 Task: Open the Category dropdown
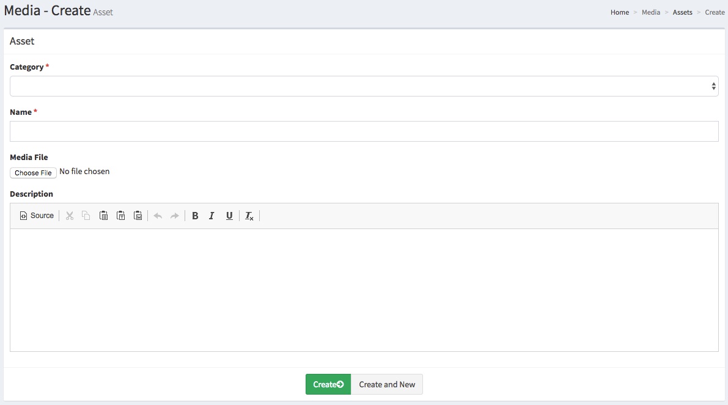click(364, 86)
